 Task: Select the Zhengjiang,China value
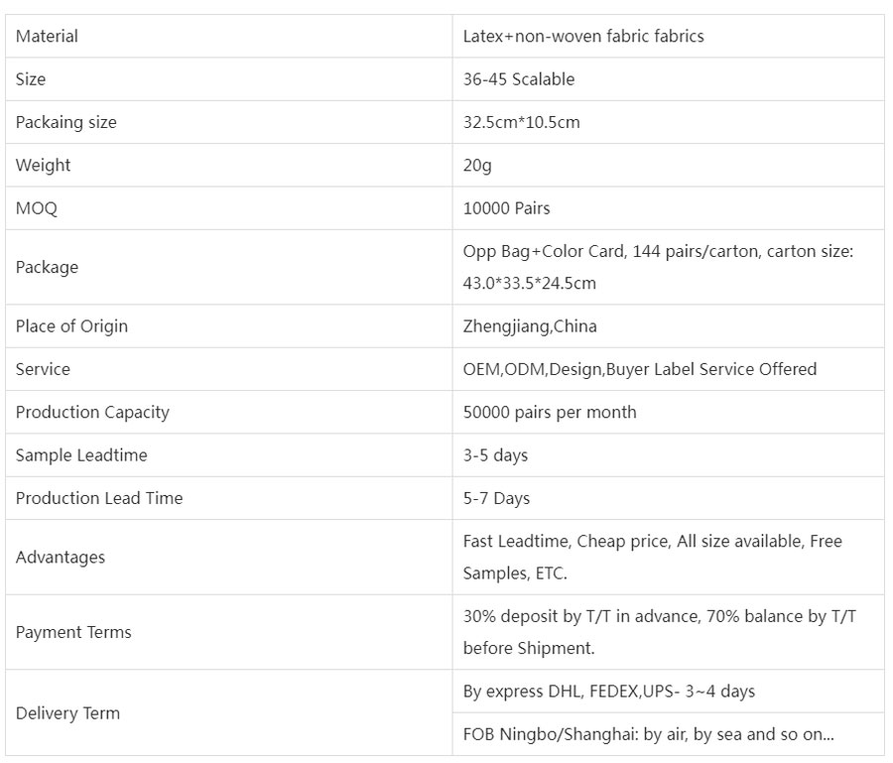coord(530,326)
